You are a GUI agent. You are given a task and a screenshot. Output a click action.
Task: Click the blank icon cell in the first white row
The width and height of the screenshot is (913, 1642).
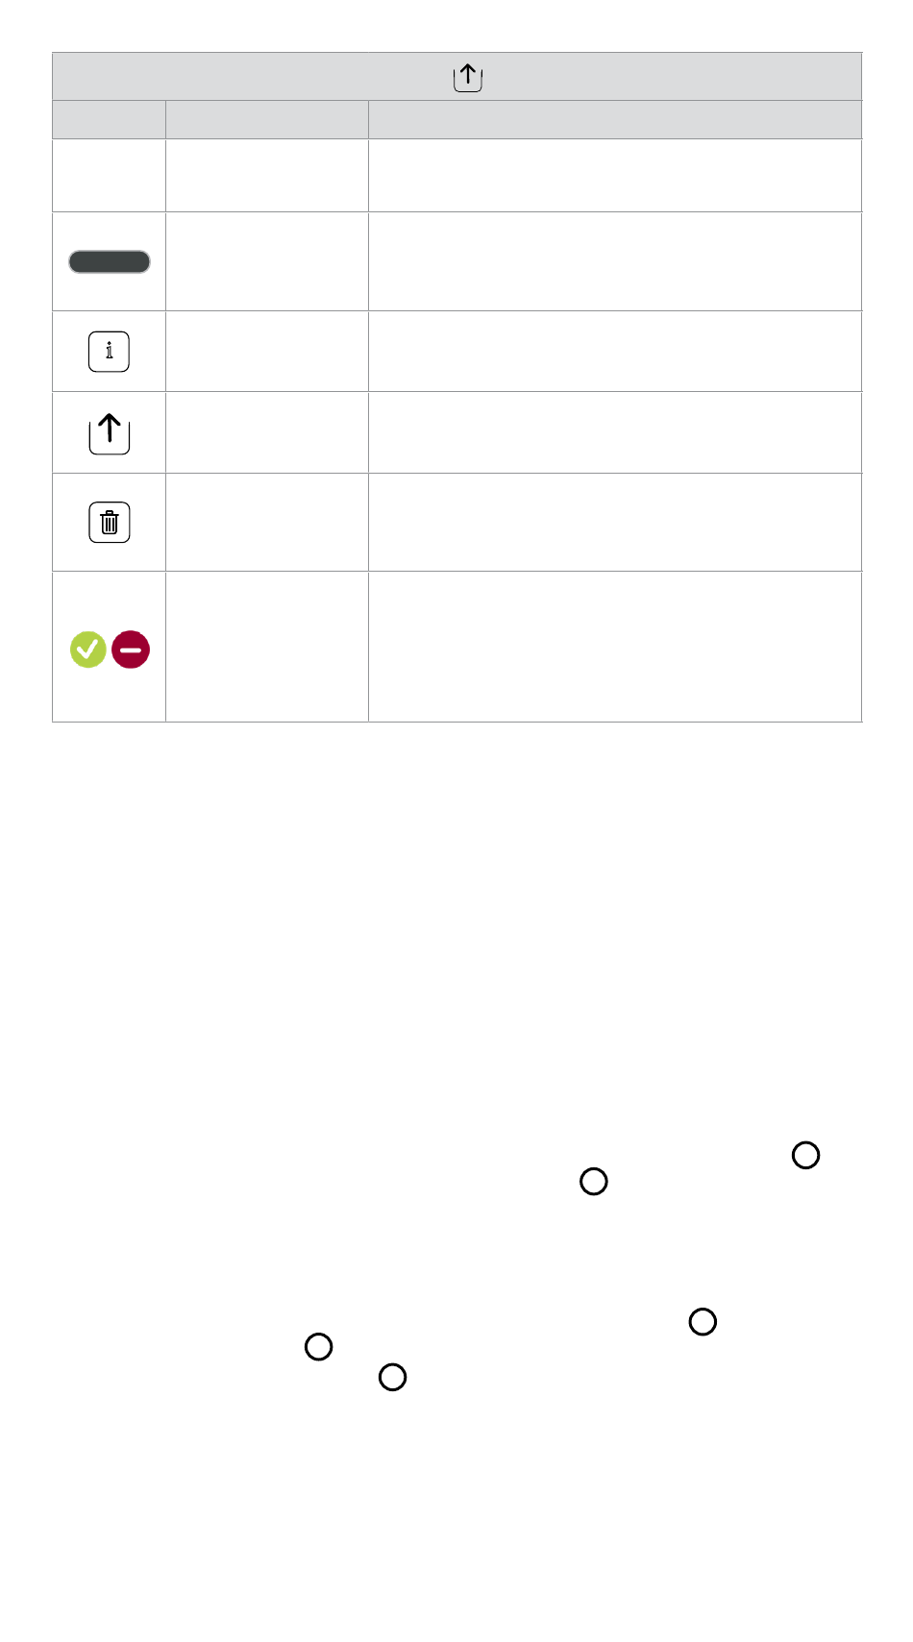(109, 175)
